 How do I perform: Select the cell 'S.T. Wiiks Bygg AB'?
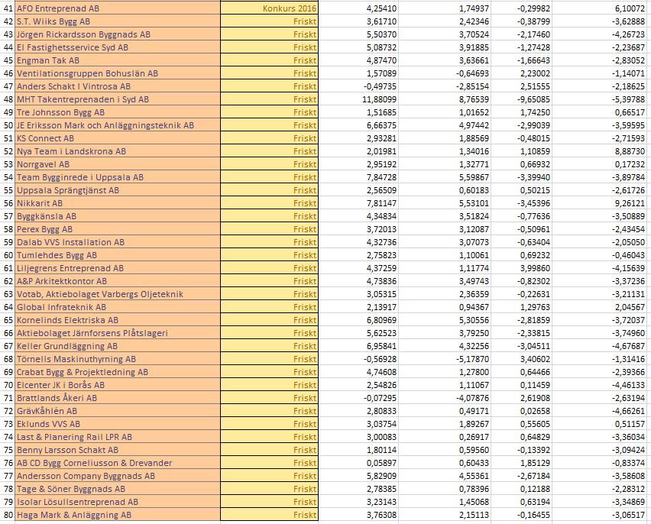118,21
